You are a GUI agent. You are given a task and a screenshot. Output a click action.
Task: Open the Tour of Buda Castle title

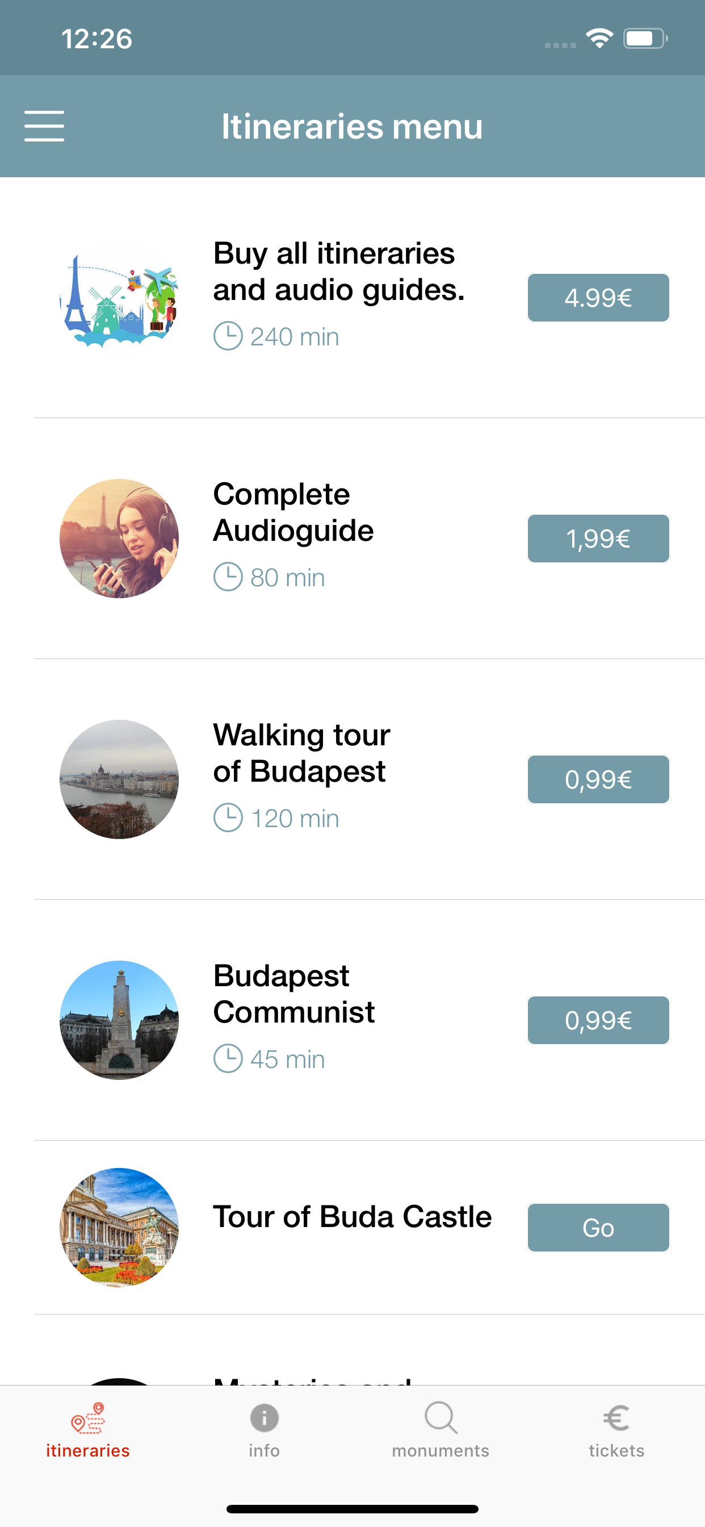coord(352,1217)
